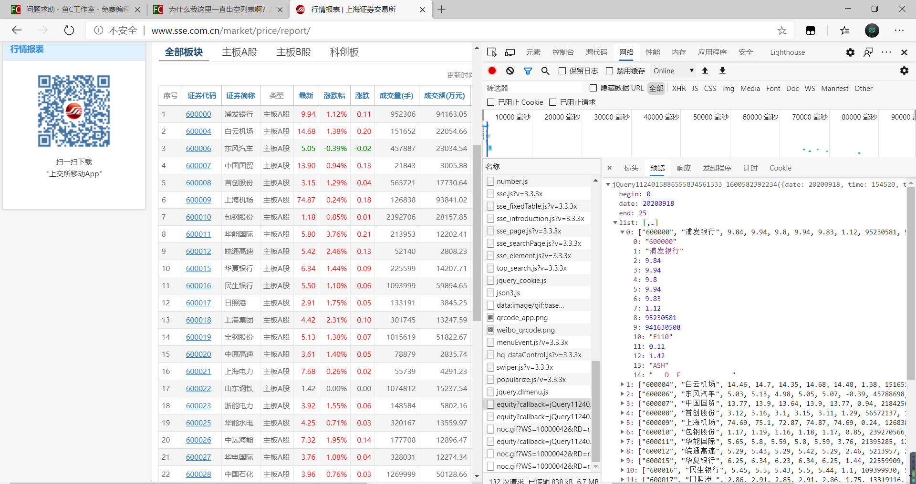Close the request preview pane with X
Screen dimensions: 916x484
(x=609, y=168)
